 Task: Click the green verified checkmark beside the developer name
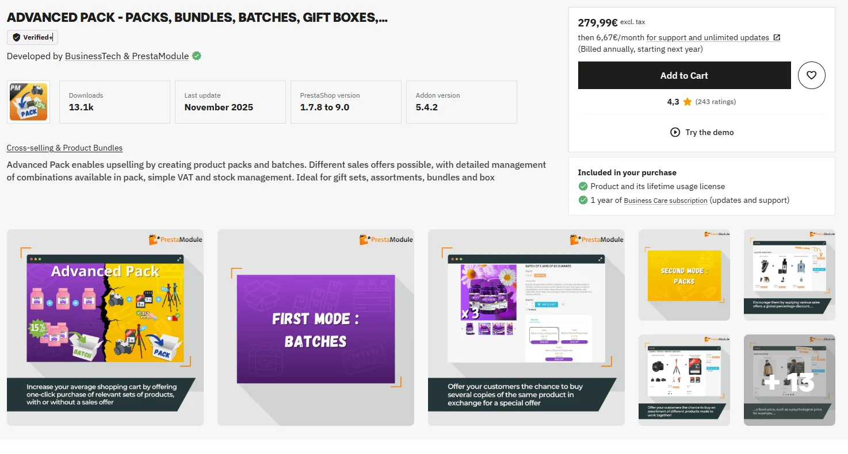(x=196, y=56)
